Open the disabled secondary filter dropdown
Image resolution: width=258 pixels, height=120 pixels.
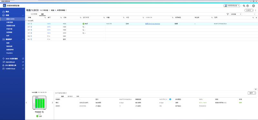tap(250, 14)
